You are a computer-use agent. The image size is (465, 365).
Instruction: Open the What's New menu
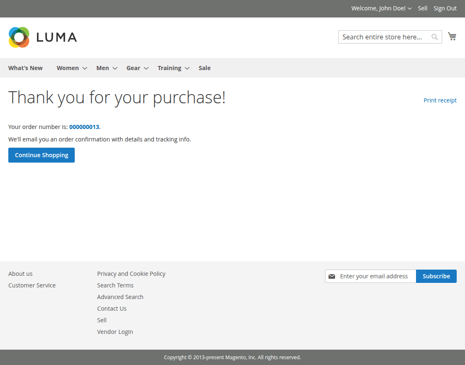coord(25,68)
